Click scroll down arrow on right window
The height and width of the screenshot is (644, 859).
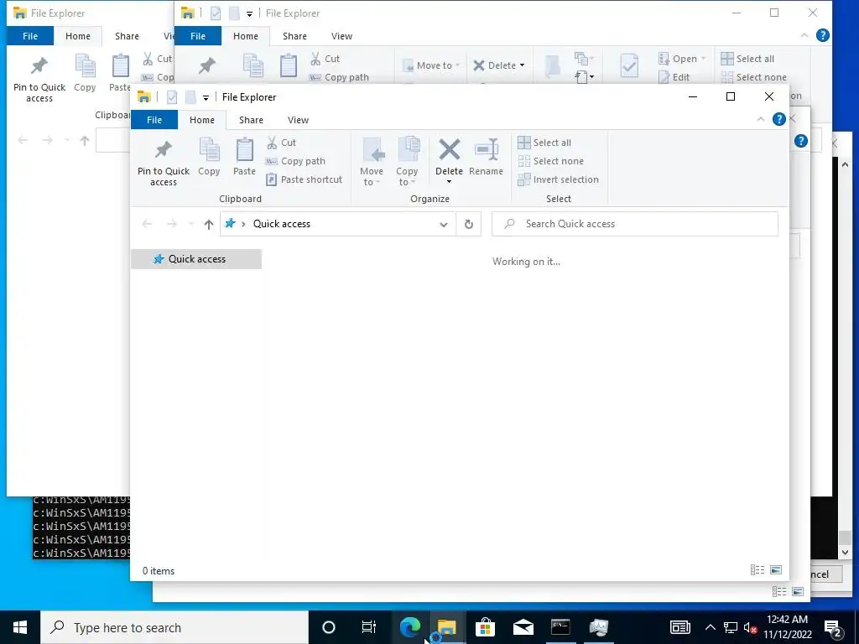tap(846, 552)
